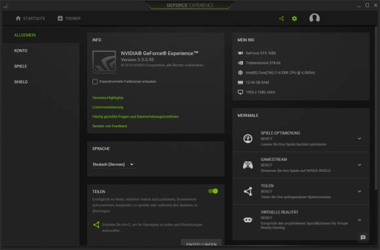Click the Einstellungen button in Teilen
The image size is (380, 250).
tap(201, 243)
